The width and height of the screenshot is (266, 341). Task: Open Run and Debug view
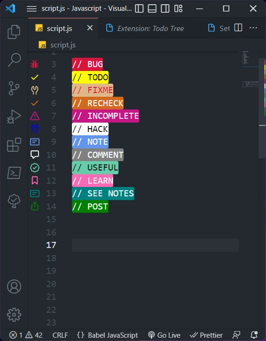[x=14, y=116]
